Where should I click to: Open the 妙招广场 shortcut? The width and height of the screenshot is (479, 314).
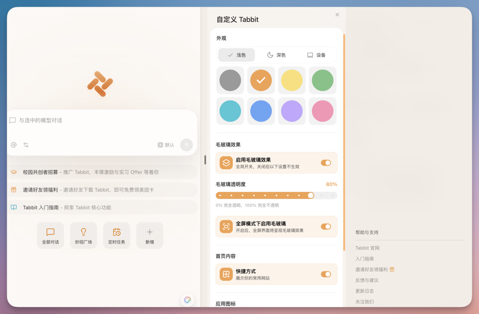coord(83,236)
